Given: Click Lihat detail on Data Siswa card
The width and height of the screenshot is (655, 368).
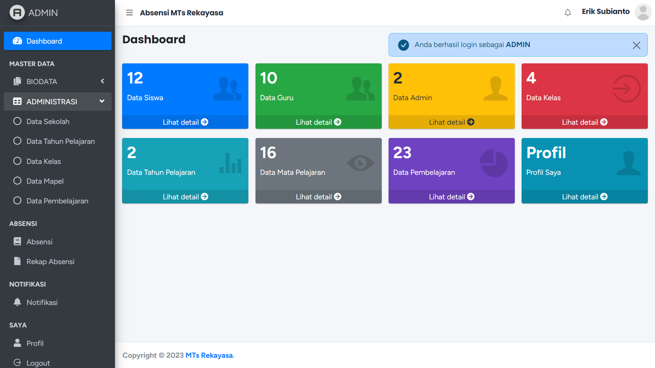Looking at the screenshot, I should [185, 122].
